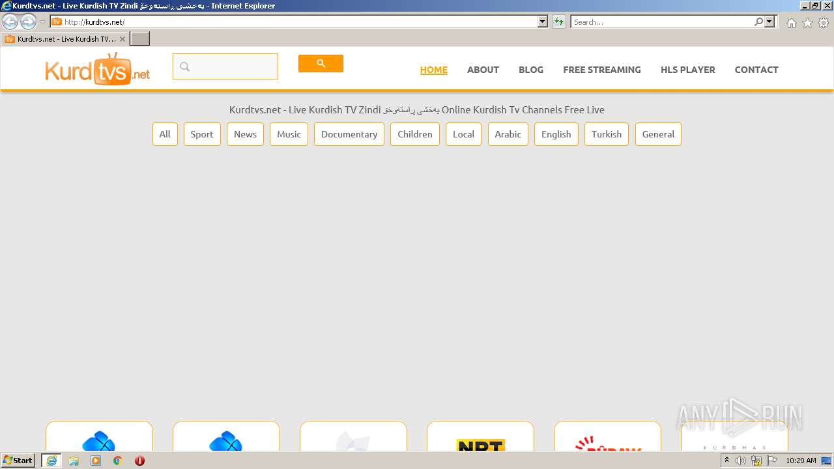Select the News category filter

pos(245,134)
